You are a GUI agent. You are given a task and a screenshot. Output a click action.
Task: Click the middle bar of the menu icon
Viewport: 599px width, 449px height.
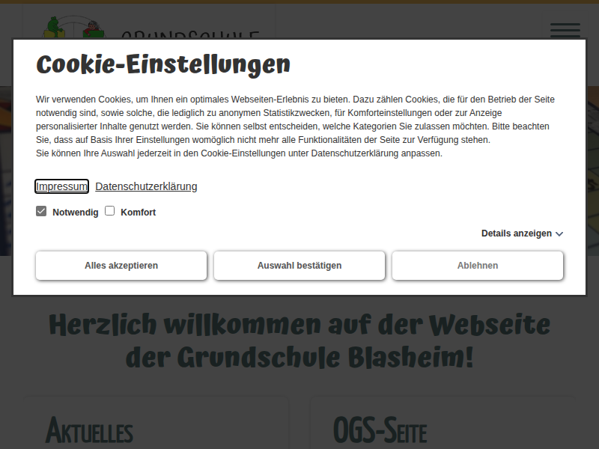pyautogui.click(x=565, y=31)
